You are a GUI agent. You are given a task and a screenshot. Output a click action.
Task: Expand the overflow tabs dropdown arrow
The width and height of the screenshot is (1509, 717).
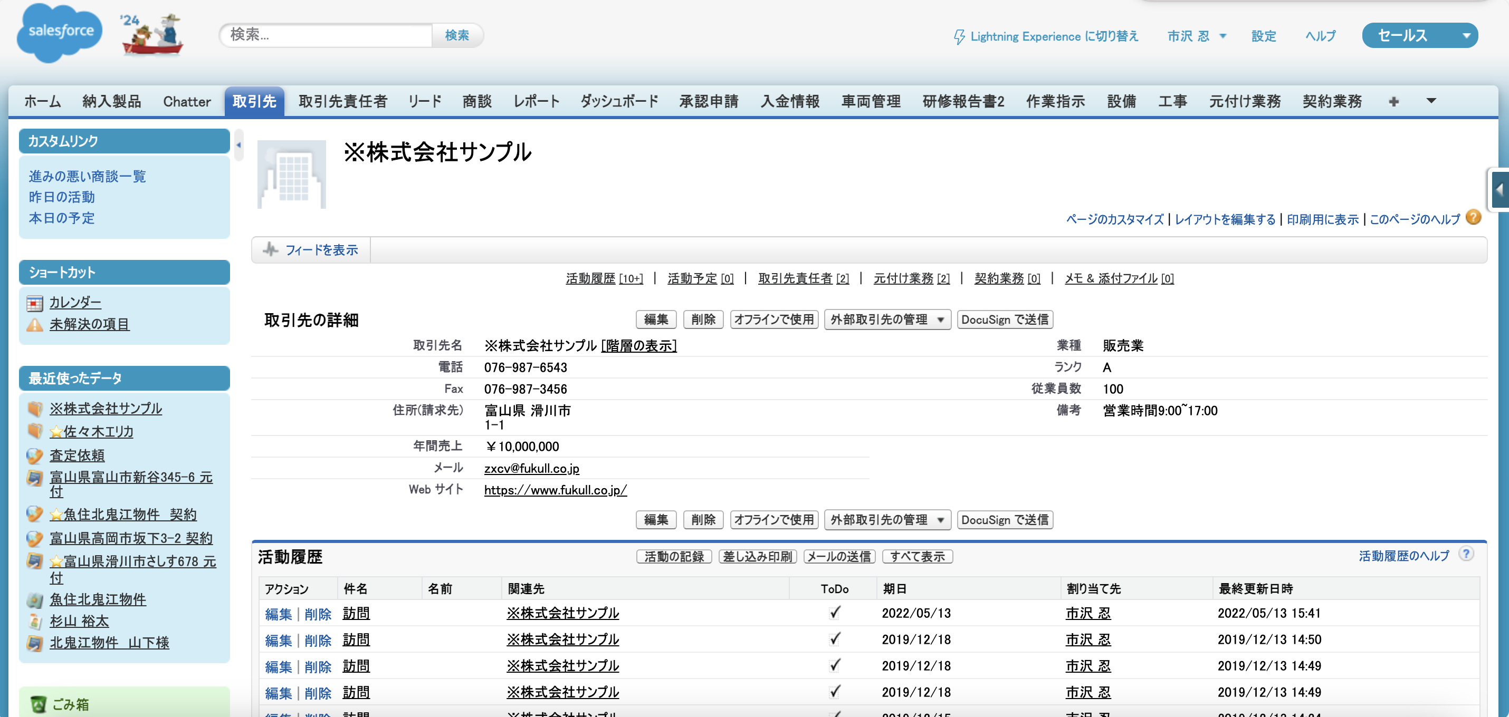point(1431,101)
